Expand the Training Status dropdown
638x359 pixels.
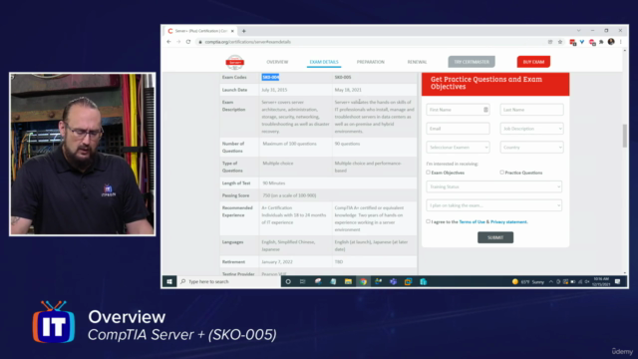(494, 186)
